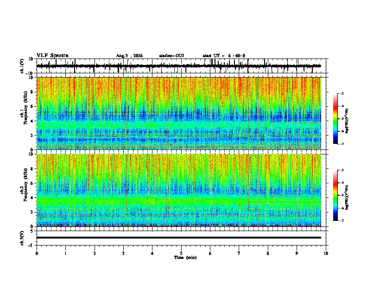Click the flat ch.3 voltage trace line

[179, 238]
